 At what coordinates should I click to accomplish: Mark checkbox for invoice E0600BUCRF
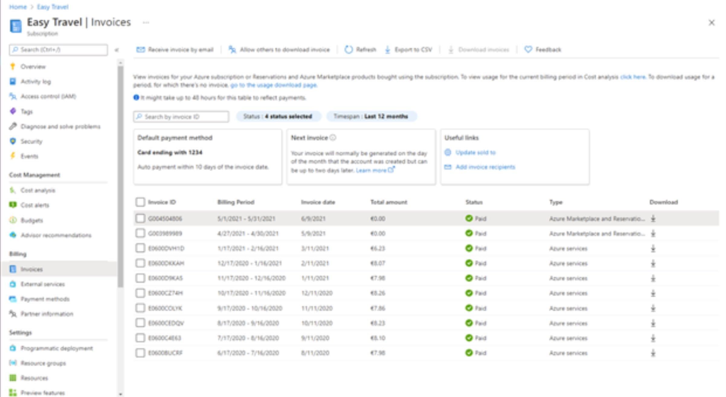[x=140, y=353]
